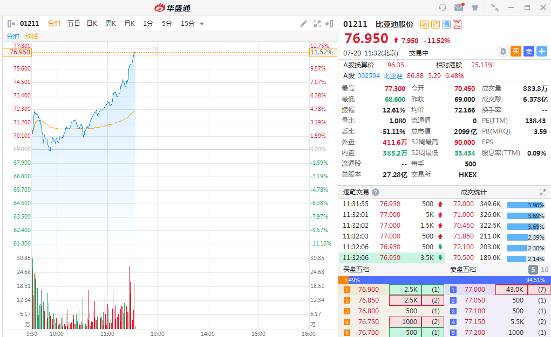The image size is (551, 337).
Task: Click the 3.69% volume bar
Action: [526, 216]
